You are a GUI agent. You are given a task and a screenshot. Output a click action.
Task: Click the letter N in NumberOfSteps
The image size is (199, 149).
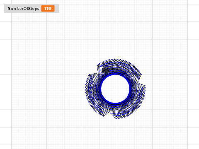(9, 9)
